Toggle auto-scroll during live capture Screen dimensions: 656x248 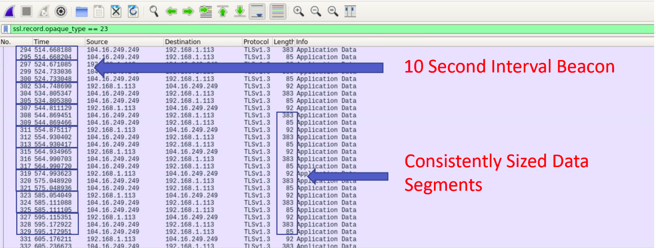pos(257,11)
